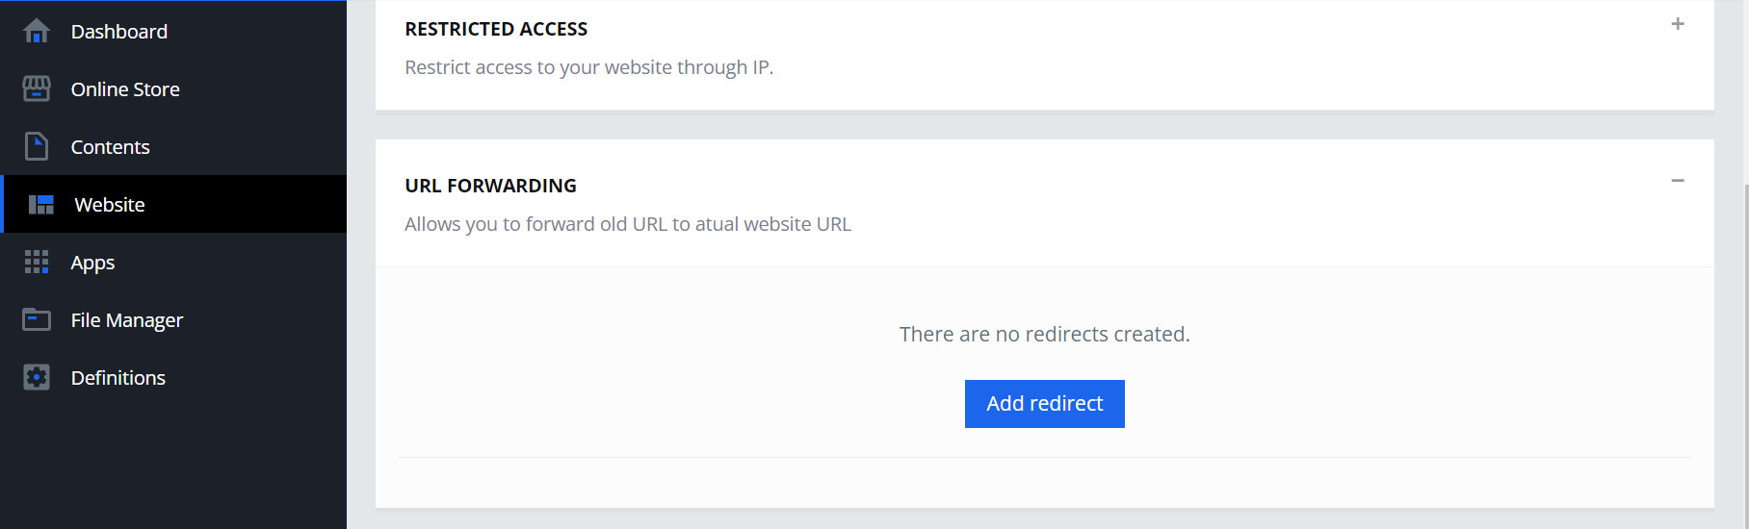The width and height of the screenshot is (1749, 529).
Task: Add a new redirect
Action: [1045, 404]
